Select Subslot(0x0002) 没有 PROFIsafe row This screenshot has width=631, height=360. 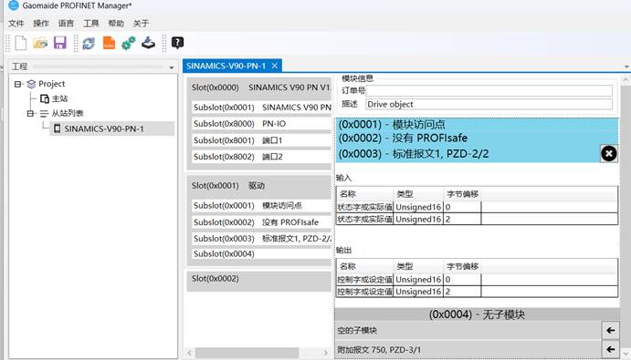pos(261,222)
